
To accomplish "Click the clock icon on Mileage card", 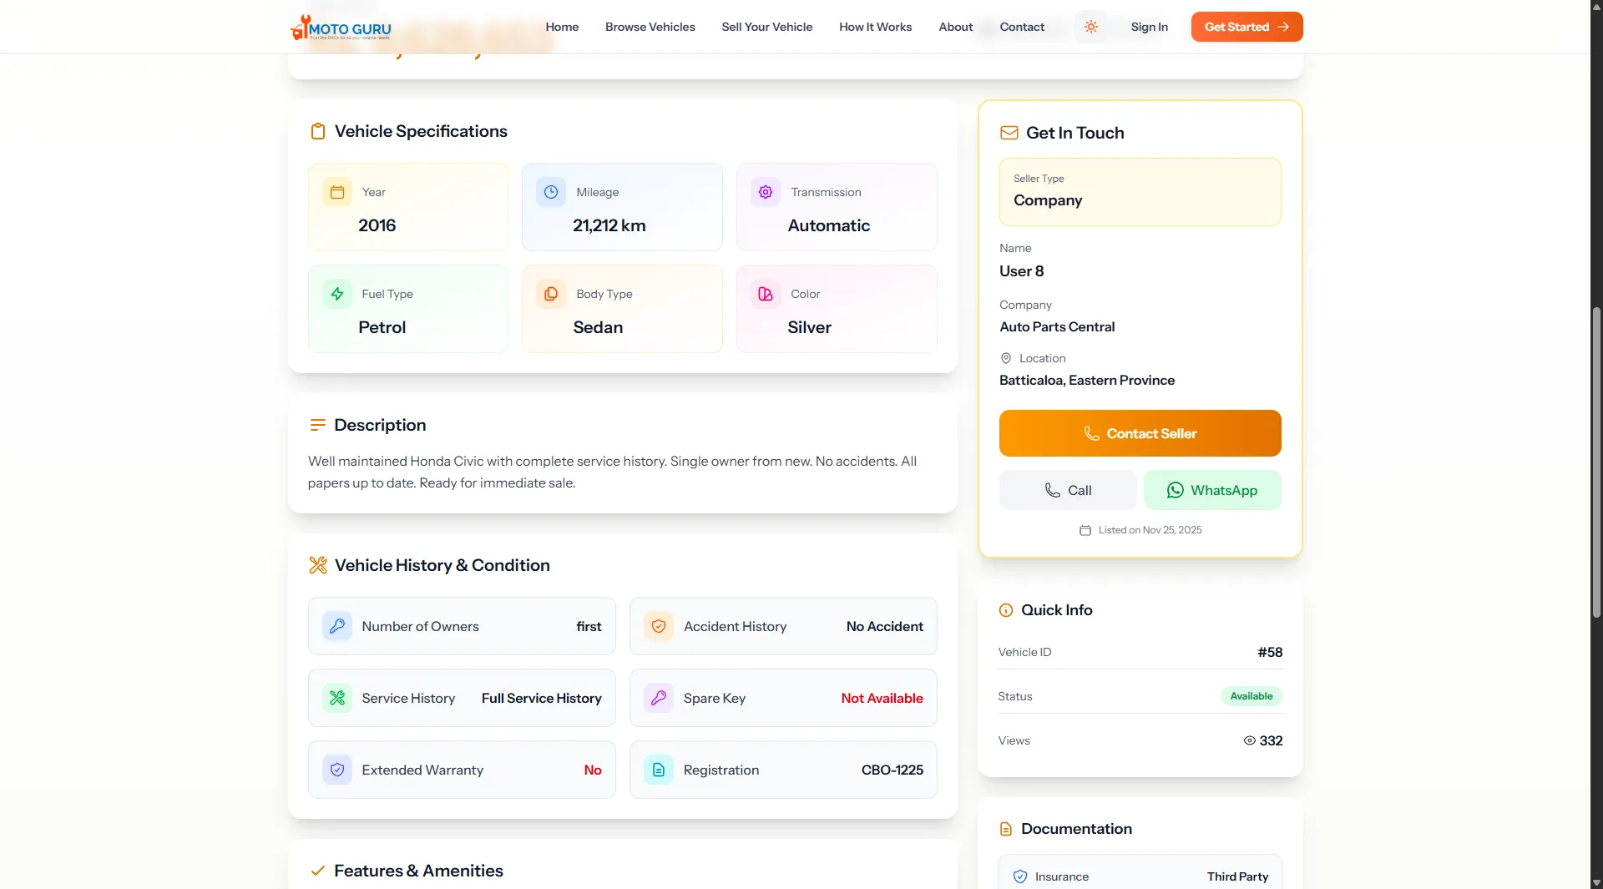I will [551, 192].
